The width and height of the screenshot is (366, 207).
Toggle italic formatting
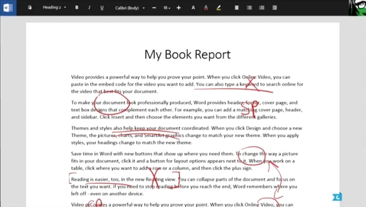point(89,8)
